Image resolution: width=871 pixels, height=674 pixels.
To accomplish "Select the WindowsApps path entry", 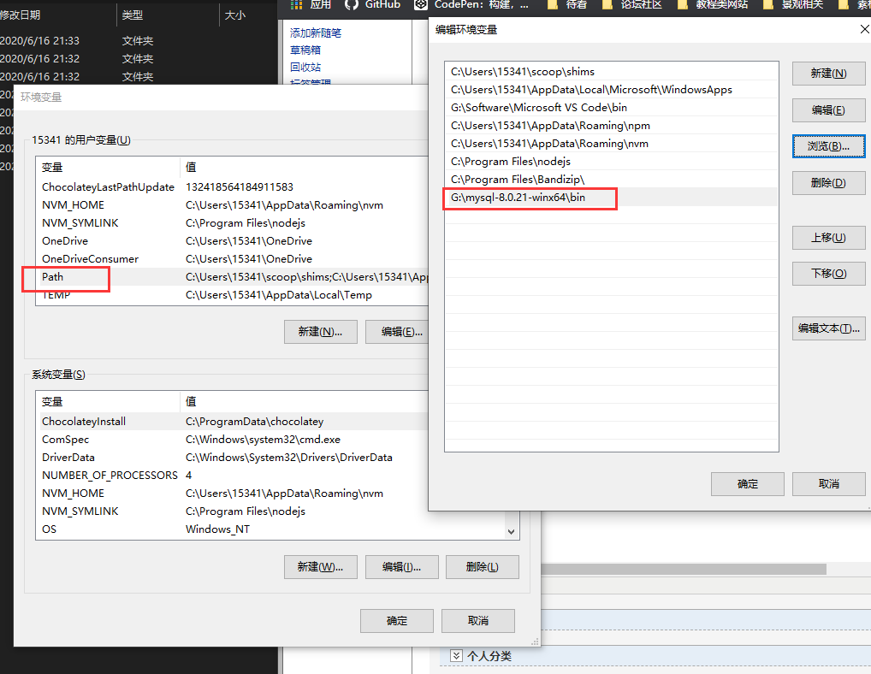I will [612, 90].
